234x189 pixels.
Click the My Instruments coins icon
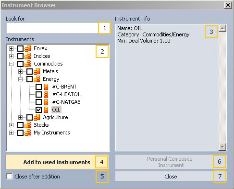[x=28, y=133]
